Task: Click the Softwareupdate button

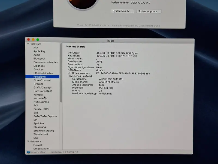Action: pos(149,11)
